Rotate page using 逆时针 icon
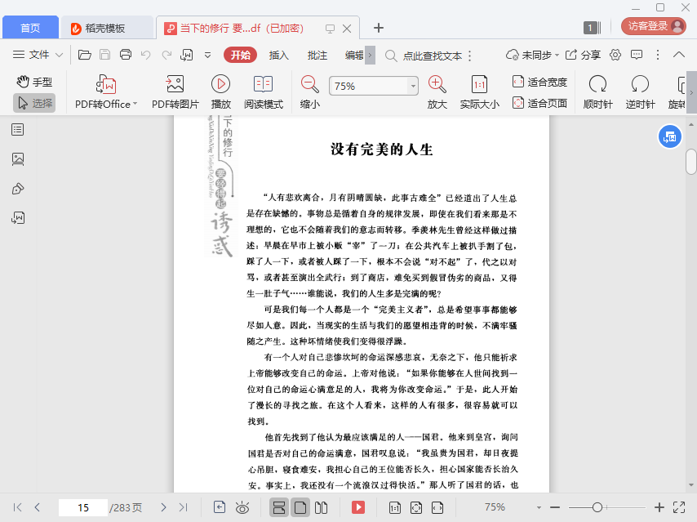This screenshot has height=522, width=697. (x=640, y=92)
